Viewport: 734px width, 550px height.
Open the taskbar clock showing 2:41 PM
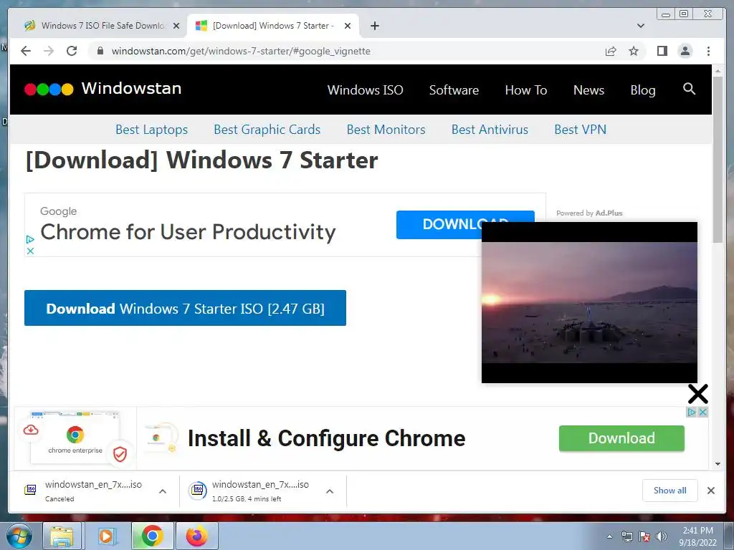click(x=697, y=536)
